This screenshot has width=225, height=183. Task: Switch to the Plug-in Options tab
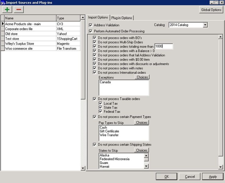pyautogui.click(x=122, y=18)
